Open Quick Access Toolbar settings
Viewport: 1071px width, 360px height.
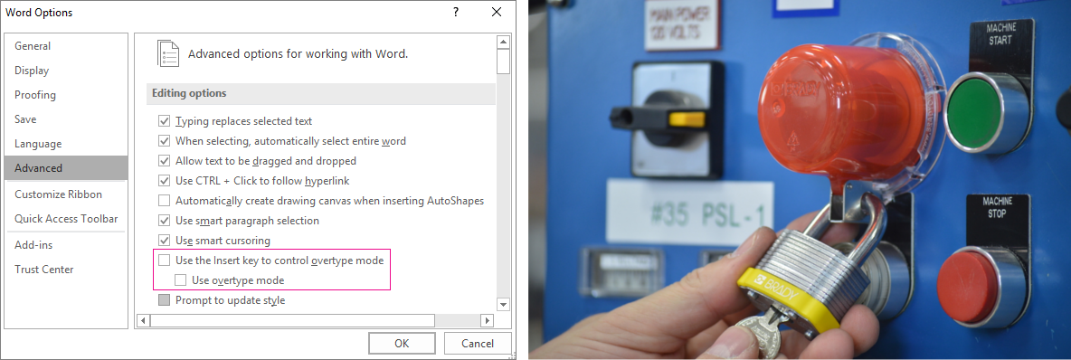pos(65,219)
